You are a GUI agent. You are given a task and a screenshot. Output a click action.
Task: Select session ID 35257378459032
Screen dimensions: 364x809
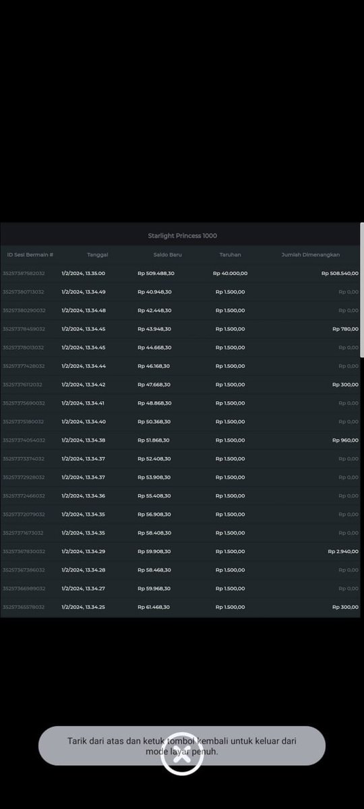click(x=24, y=329)
